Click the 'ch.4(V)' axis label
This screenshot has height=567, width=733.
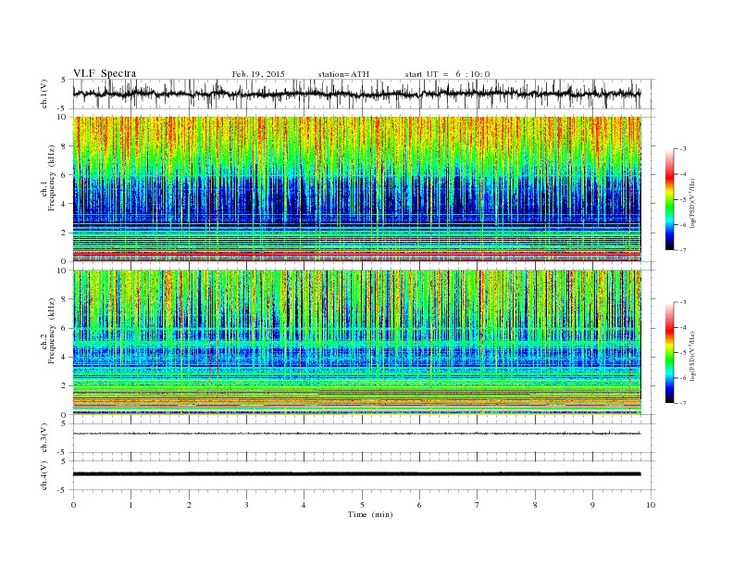click(43, 476)
